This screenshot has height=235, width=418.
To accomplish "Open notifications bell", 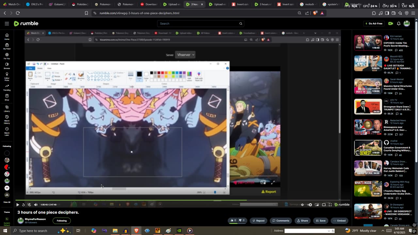I will (399, 23).
